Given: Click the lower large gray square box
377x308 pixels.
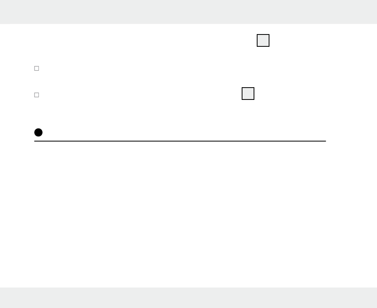Looking at the screenshot, I should point(248,94).
